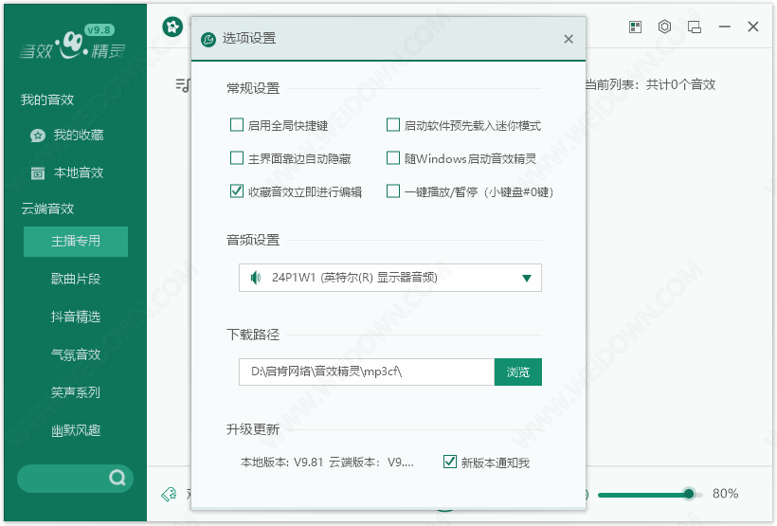
Task: Click the 本地音效 local sound icon
Action: point(37,173)
